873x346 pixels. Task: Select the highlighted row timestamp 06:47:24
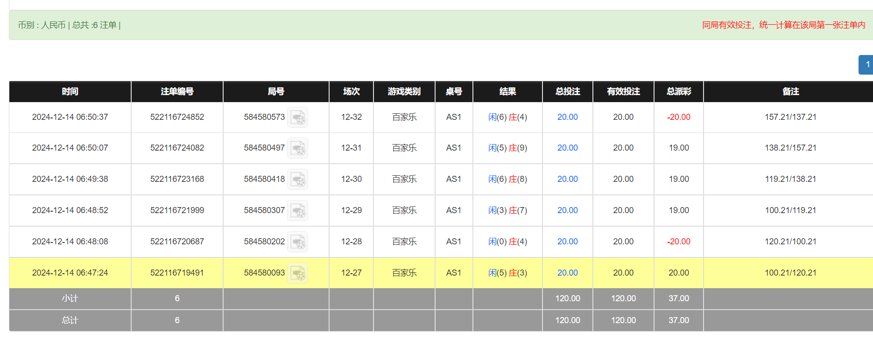coord(70,273)
